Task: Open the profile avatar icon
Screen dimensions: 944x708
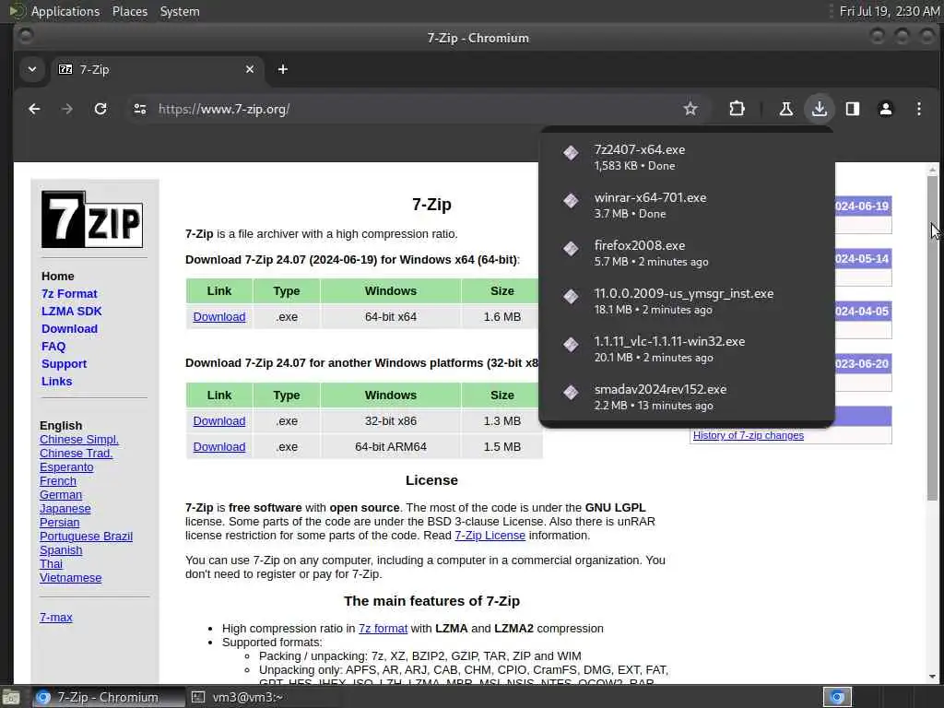Action: (886, 109)
